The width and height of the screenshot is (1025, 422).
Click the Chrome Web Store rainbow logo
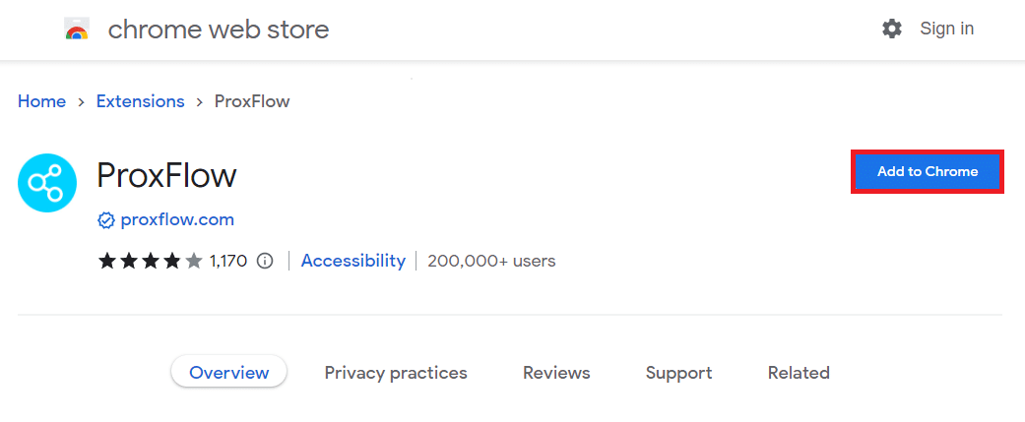click(x=77, y=30)
